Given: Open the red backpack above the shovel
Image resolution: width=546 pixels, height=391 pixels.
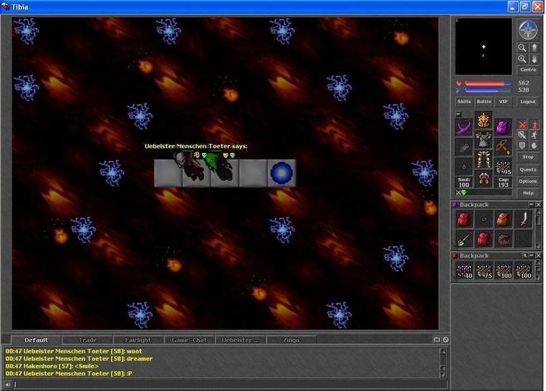Looking at the screenshot, I should click(x=464, y=220).
